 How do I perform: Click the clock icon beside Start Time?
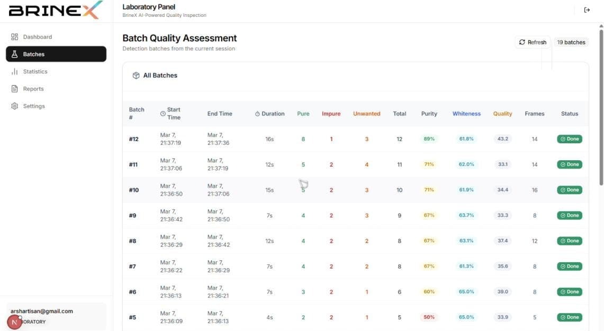[x=163, y=114]
